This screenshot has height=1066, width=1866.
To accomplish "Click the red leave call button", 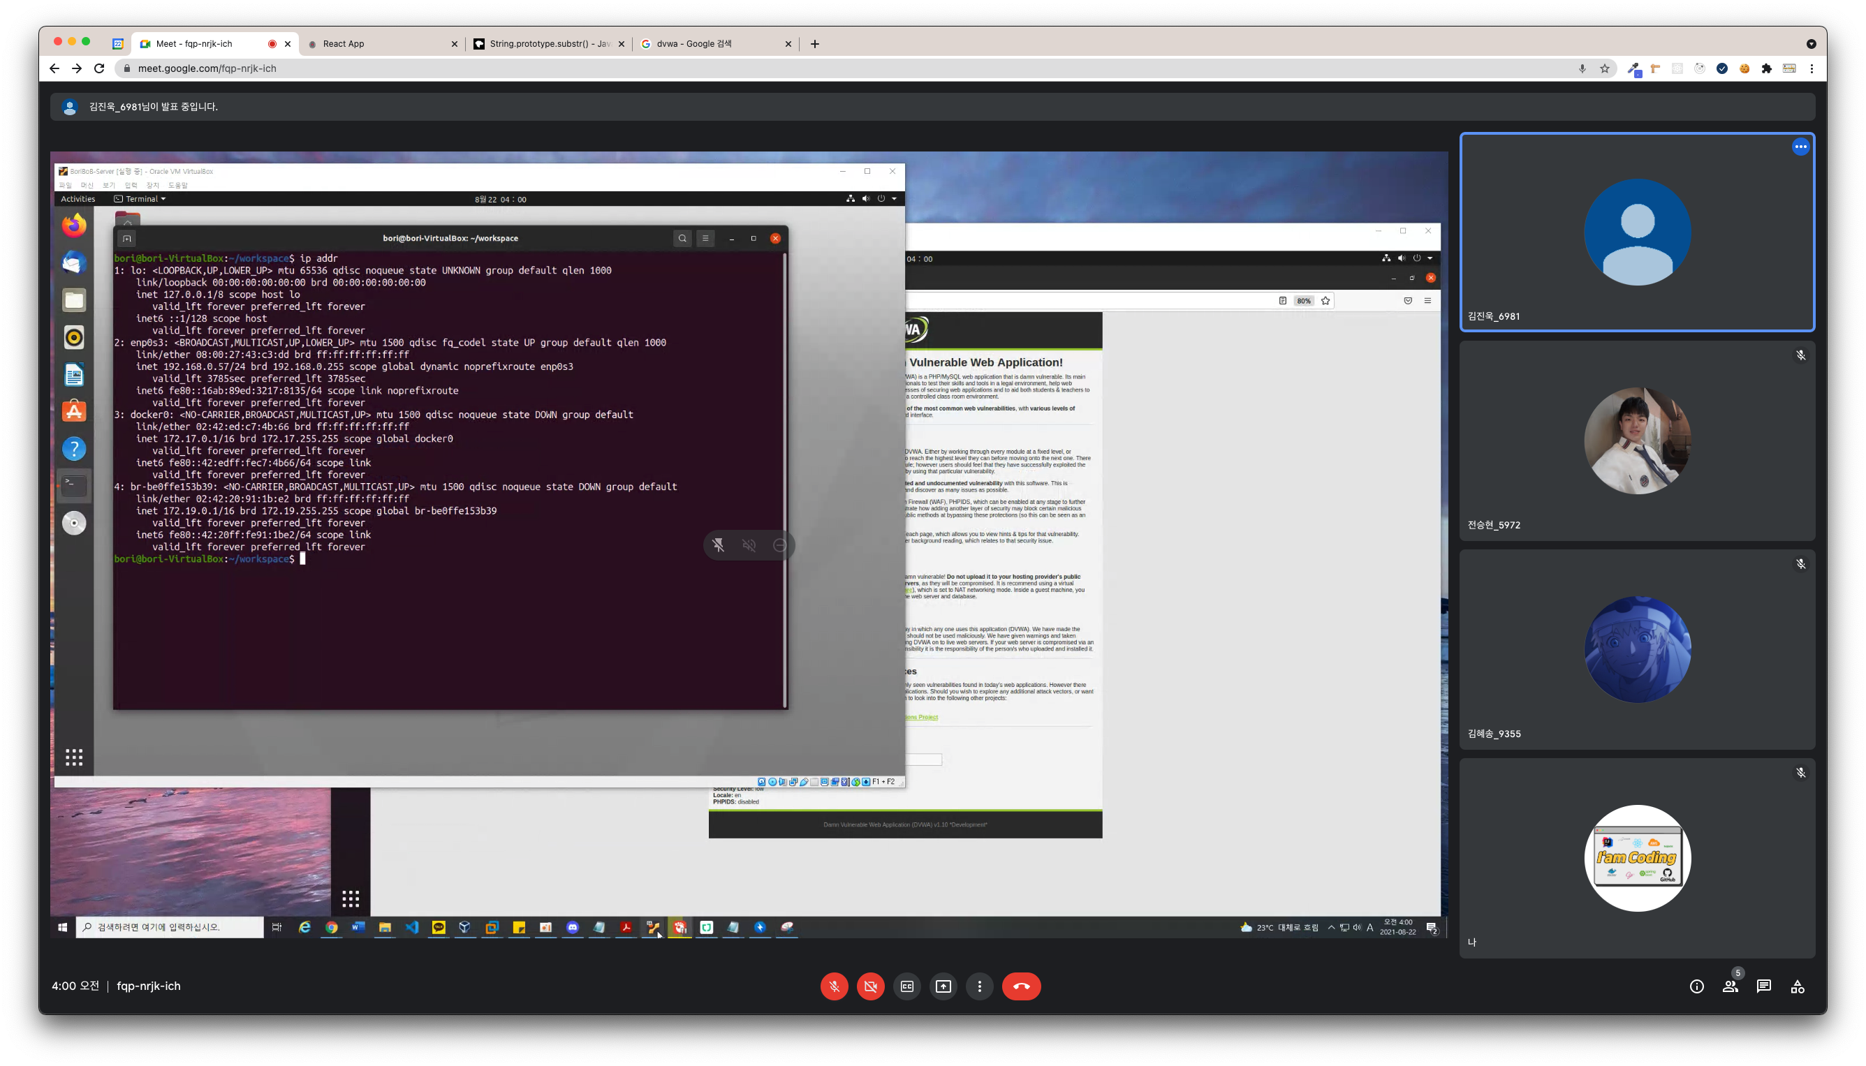I will point(1021,986).
